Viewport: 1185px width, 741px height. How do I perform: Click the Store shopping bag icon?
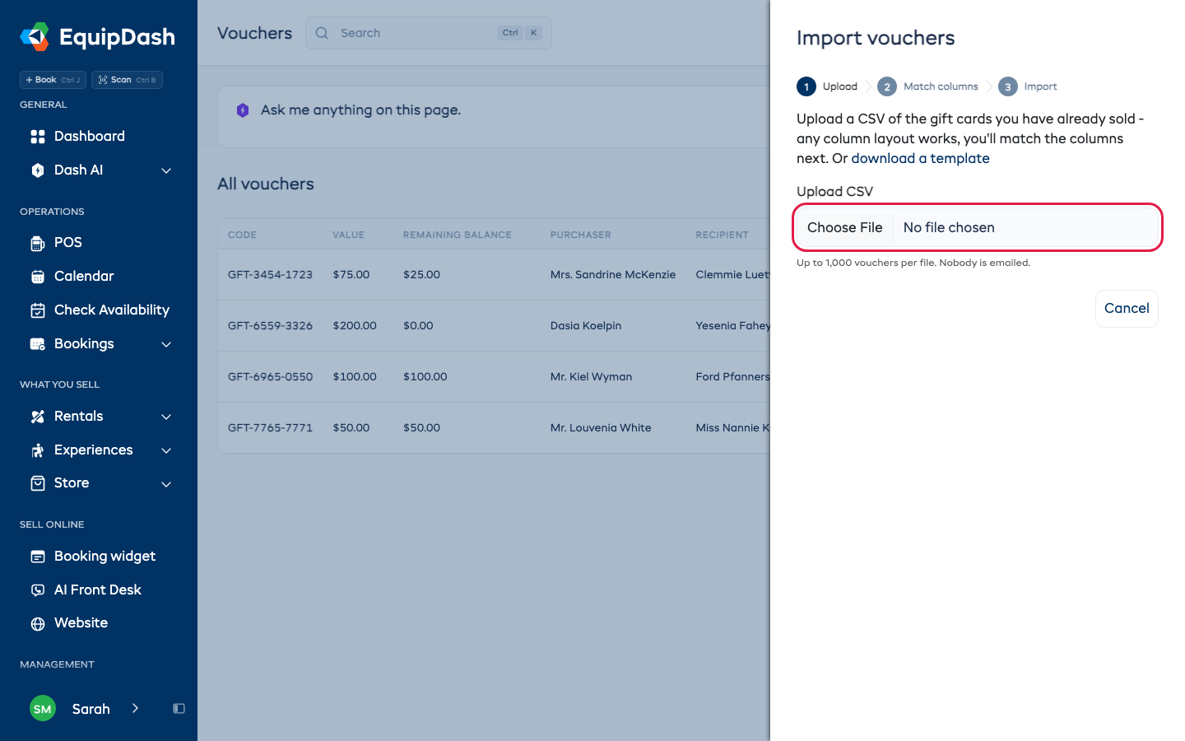[x=38, y=483]
